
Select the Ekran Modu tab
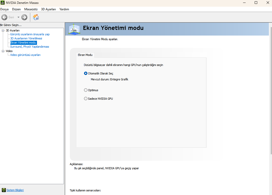click(x=85, y=55)
